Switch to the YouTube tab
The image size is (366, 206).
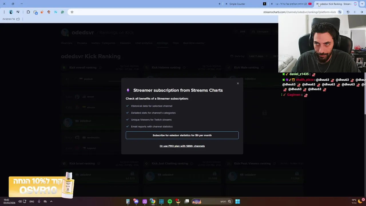(x=292, y=4)
